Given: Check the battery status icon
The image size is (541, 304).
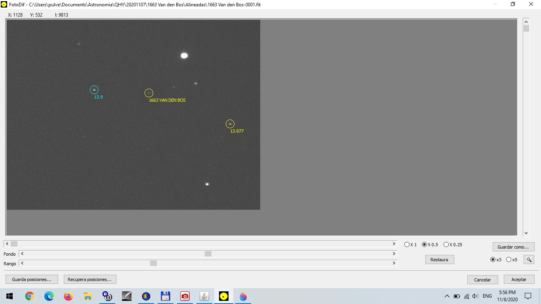Looking at the screenshot, I should (457, 296).
